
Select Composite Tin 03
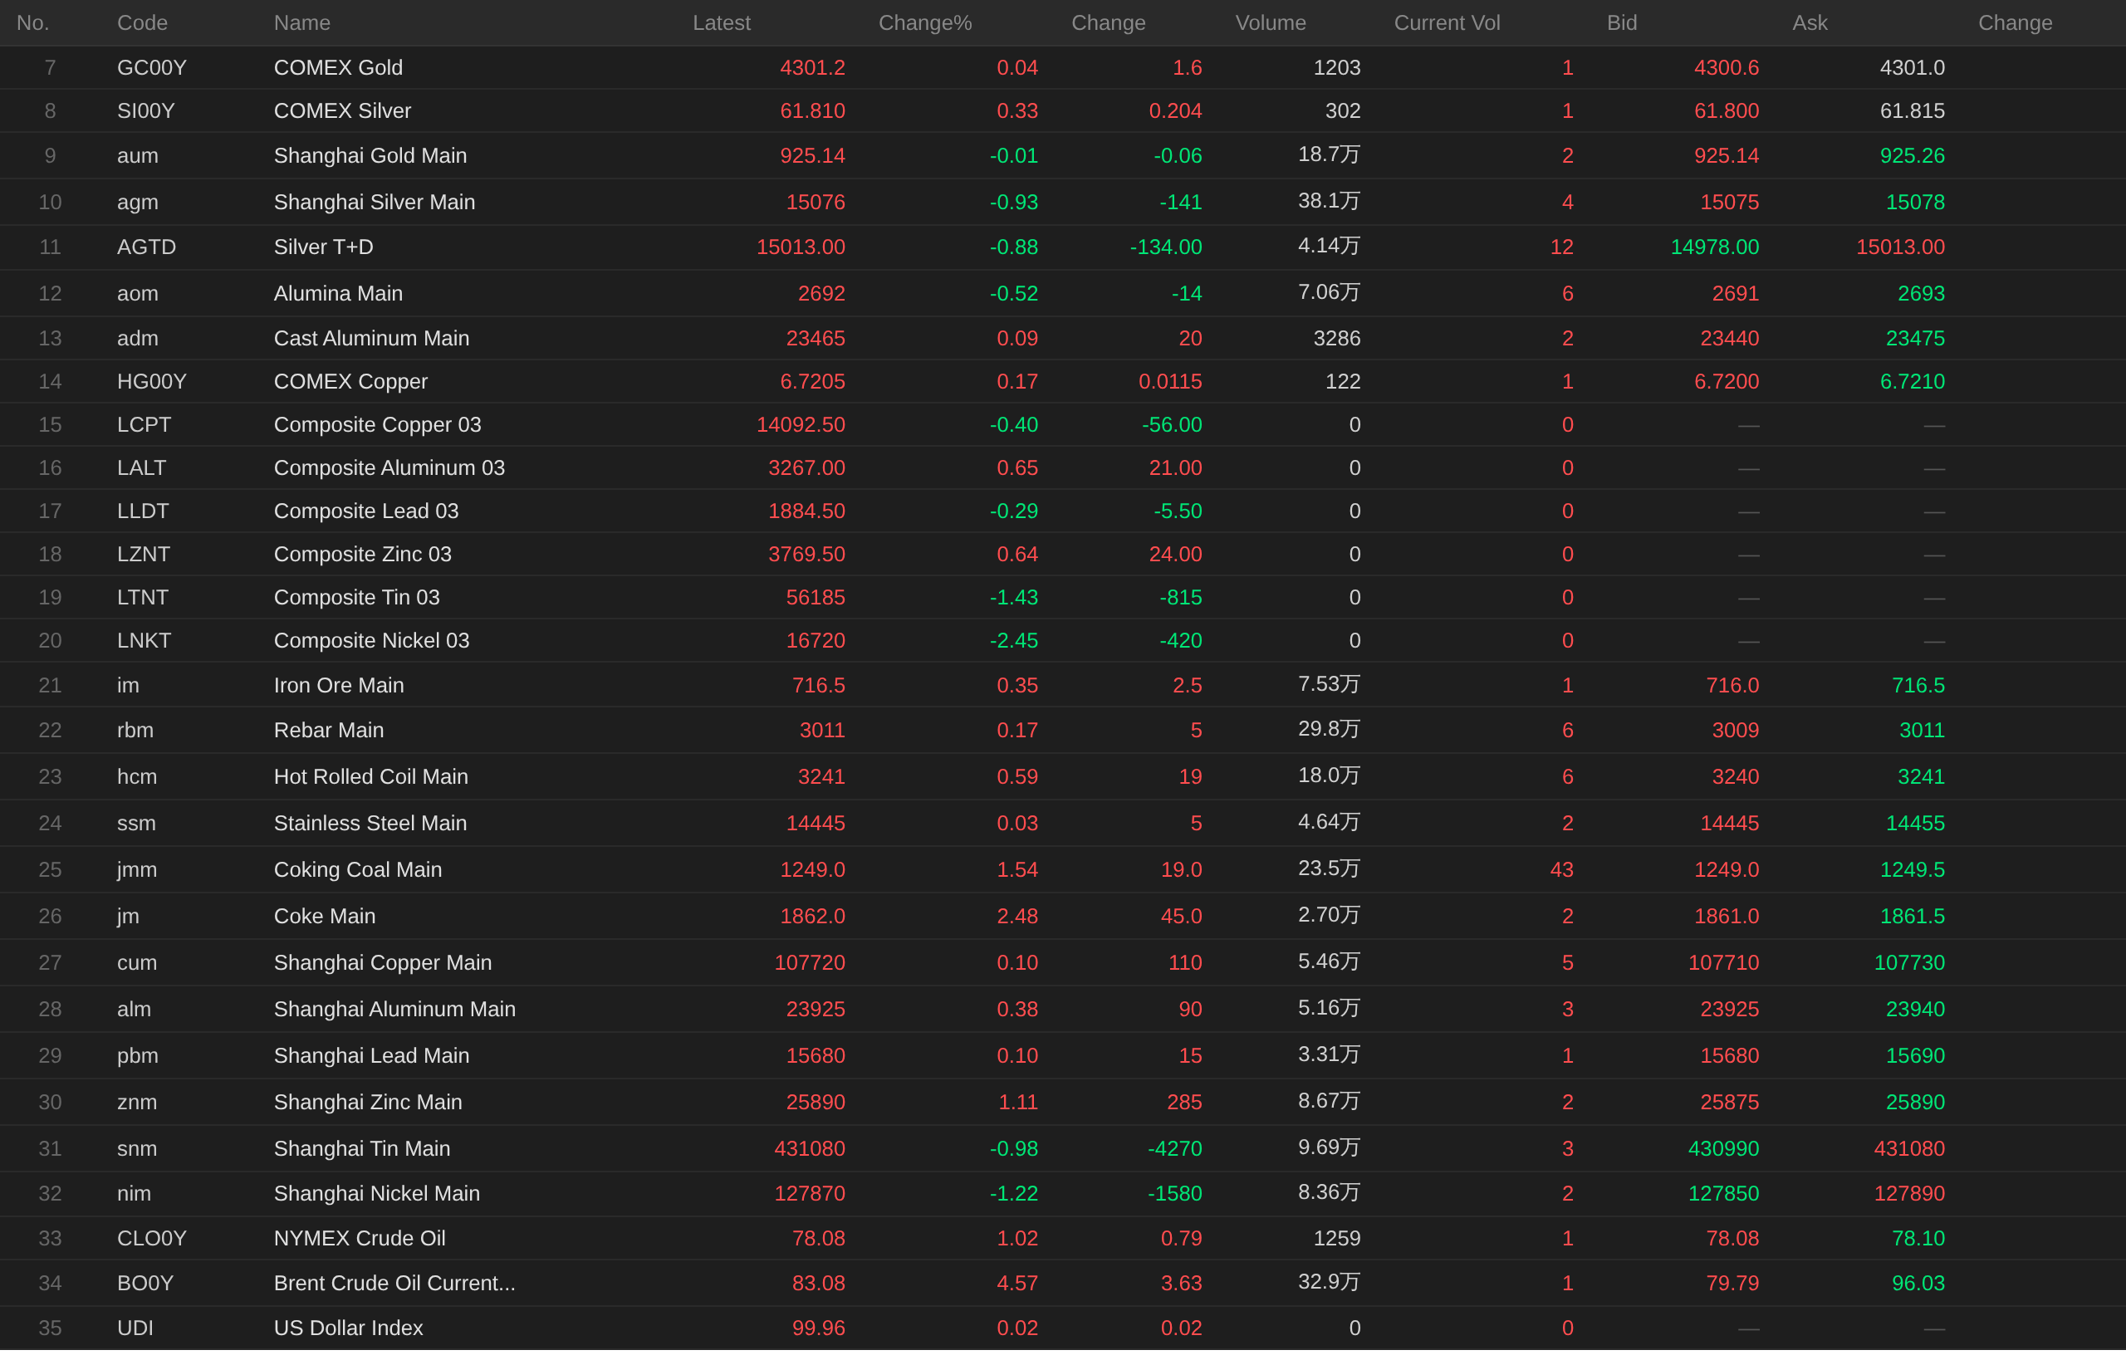(357, 599)
